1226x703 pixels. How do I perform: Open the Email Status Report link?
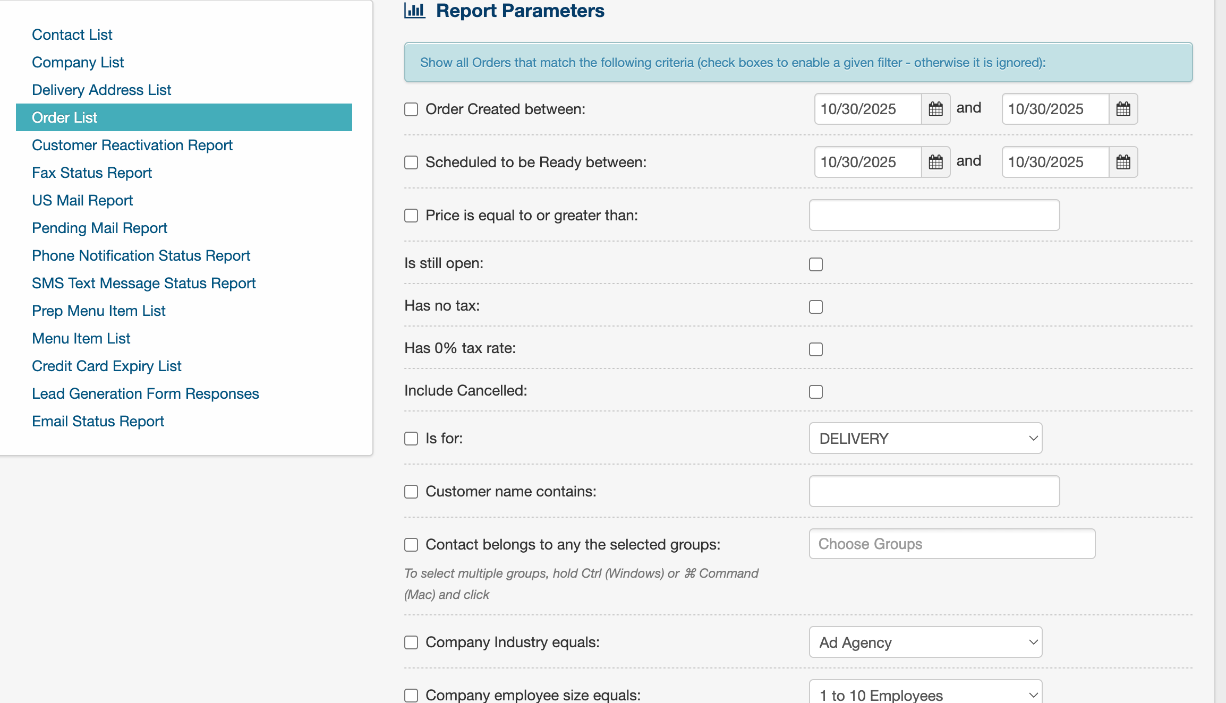98,421
